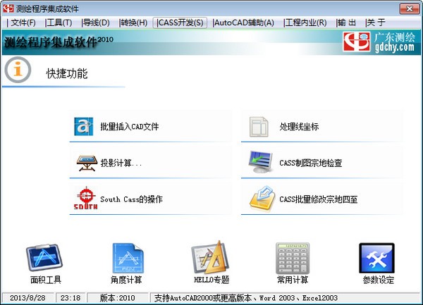Click the 常用计算 label
423x305 pixels.
coord(293,280)
